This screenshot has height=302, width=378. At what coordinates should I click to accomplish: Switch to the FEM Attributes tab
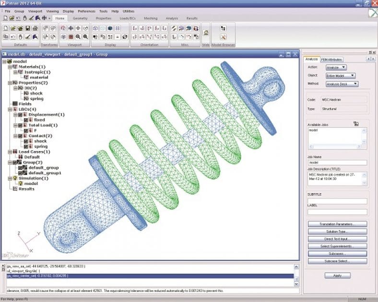[x=331, y=59]
